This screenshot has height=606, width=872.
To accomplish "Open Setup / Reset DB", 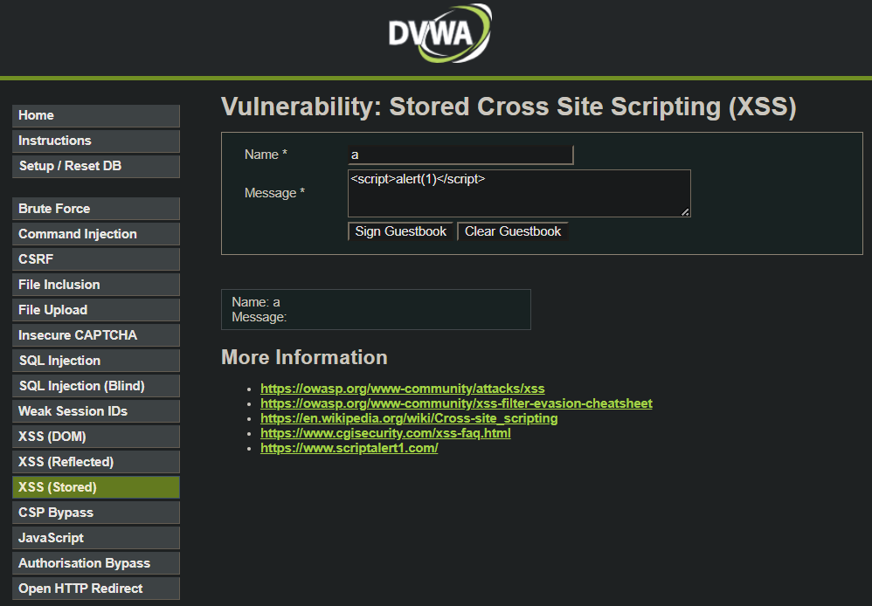I will point(95,166).
